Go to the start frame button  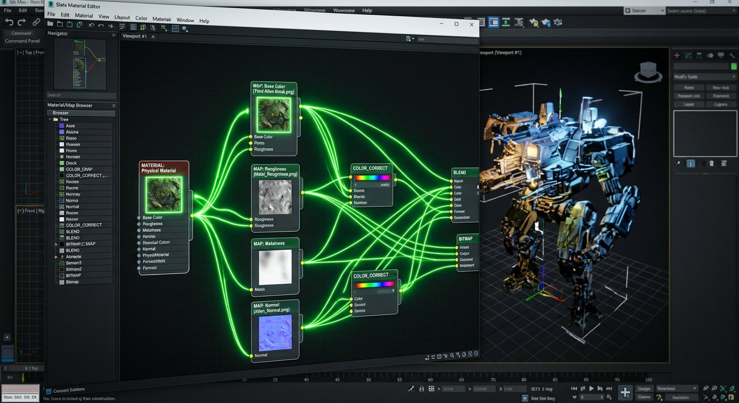[574, 389]
